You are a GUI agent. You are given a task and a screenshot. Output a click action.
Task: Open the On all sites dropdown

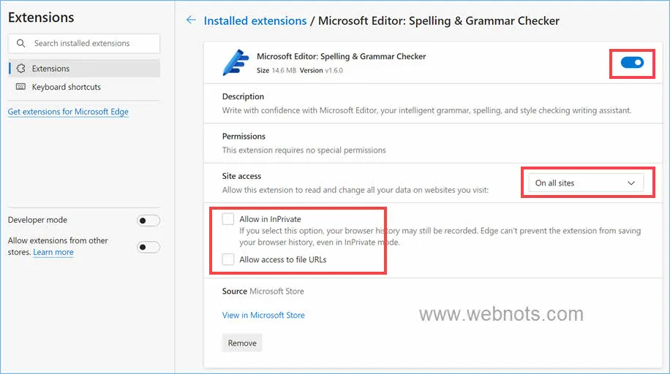tap(585, 183)
